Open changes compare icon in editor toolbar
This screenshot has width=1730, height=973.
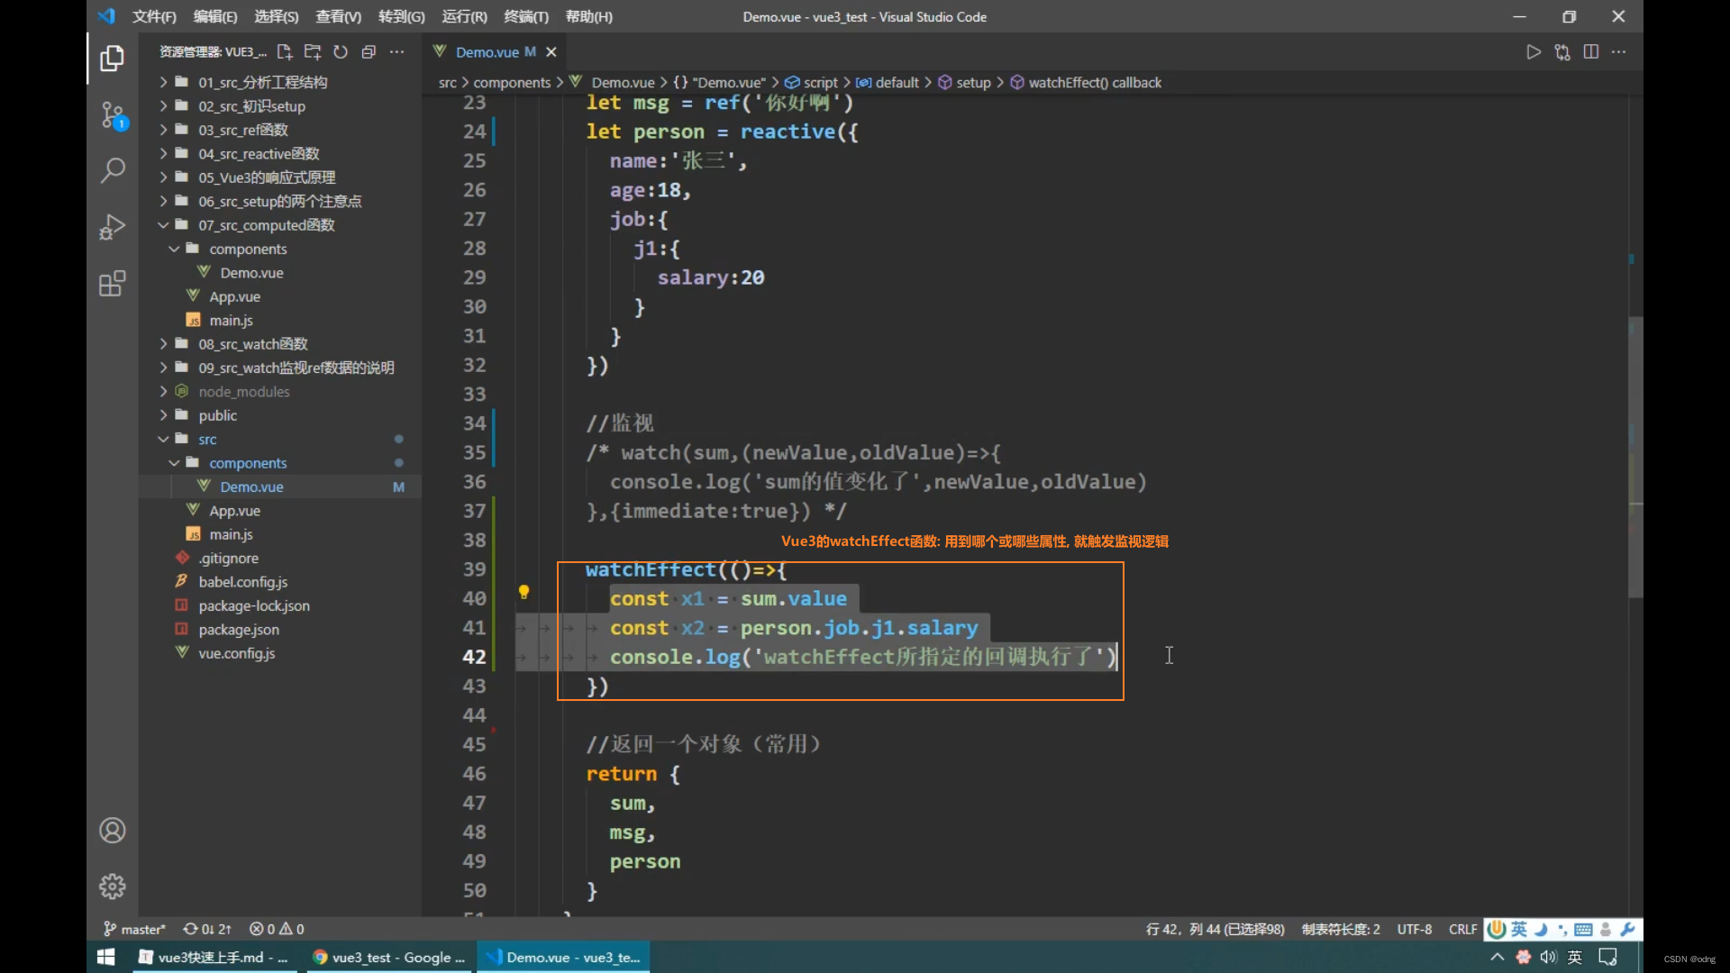tap(1562, 52)
